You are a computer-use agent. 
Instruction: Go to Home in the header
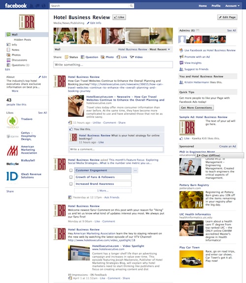(203, 6)
